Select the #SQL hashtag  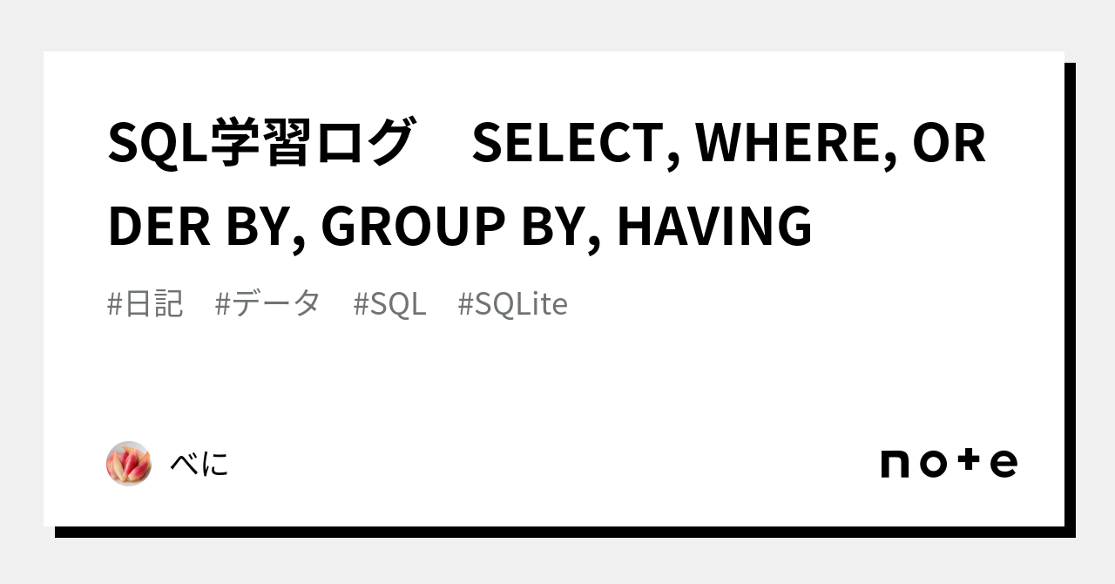(390, 304)
